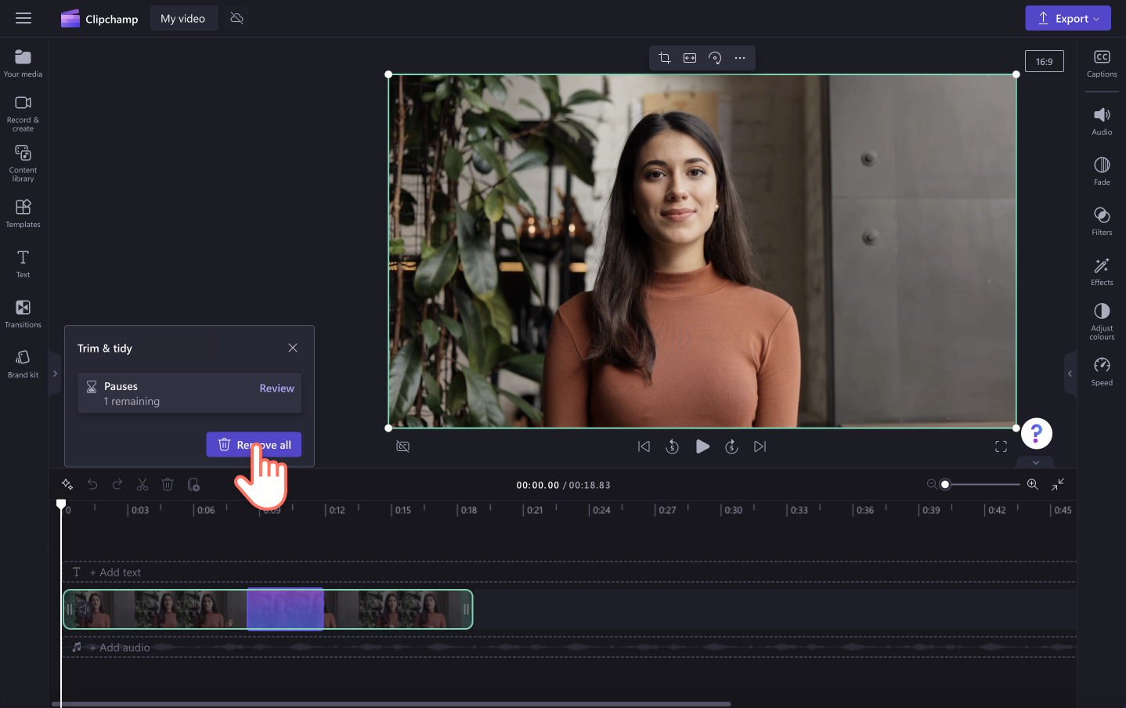Click the Clipchamp logo
This screenshot has width=1126, height=708.
coord(99,19)
